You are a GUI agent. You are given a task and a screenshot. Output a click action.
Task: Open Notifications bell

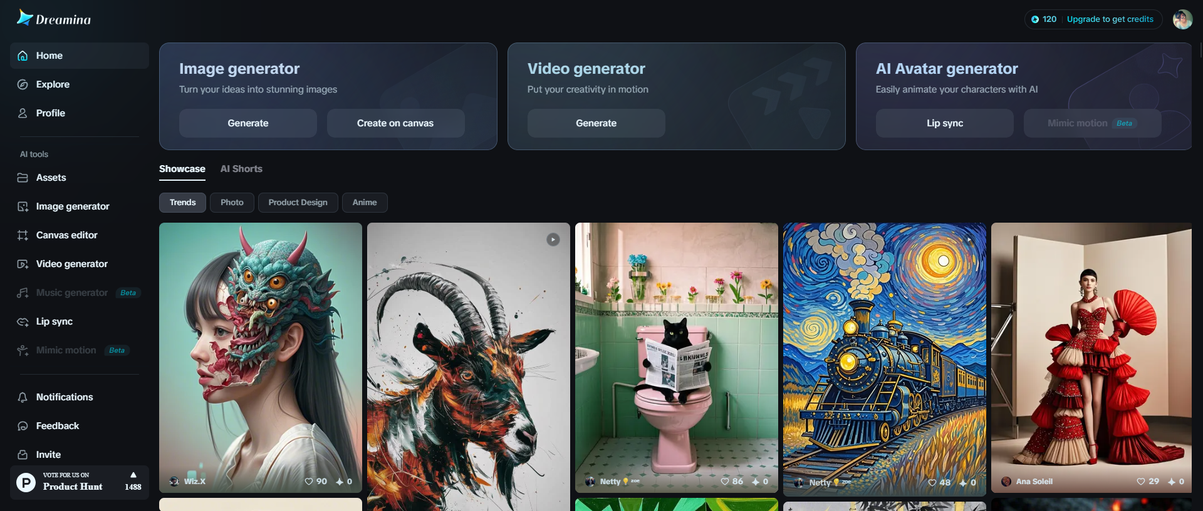[x=23, y=397]
